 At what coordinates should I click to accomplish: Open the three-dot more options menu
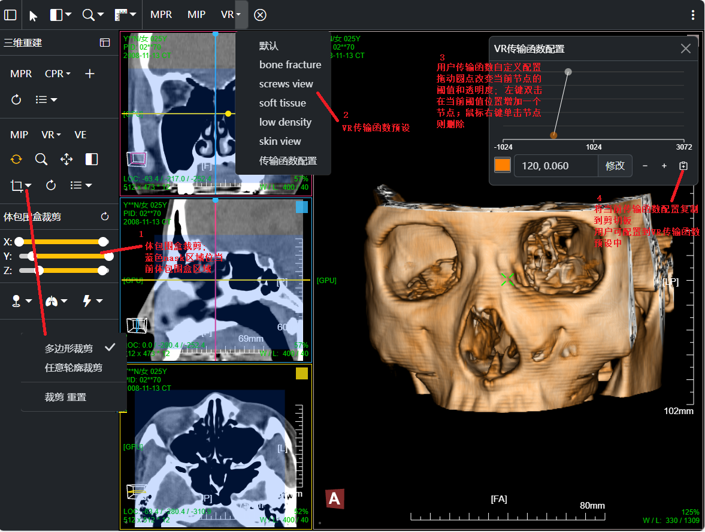point(693,15)
